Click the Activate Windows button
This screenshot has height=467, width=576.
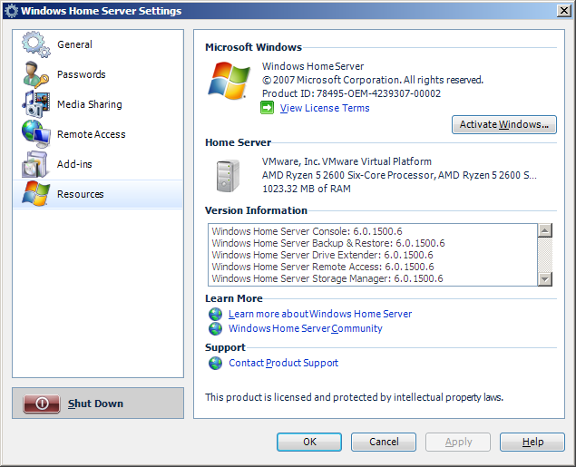[x=504, y=125]
